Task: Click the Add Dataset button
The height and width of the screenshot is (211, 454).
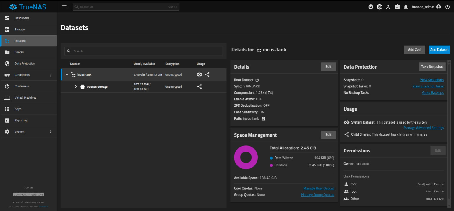Action: [440, 50]
